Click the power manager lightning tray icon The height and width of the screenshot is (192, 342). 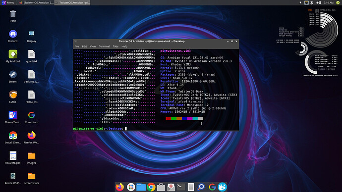[x=300, y=2]
